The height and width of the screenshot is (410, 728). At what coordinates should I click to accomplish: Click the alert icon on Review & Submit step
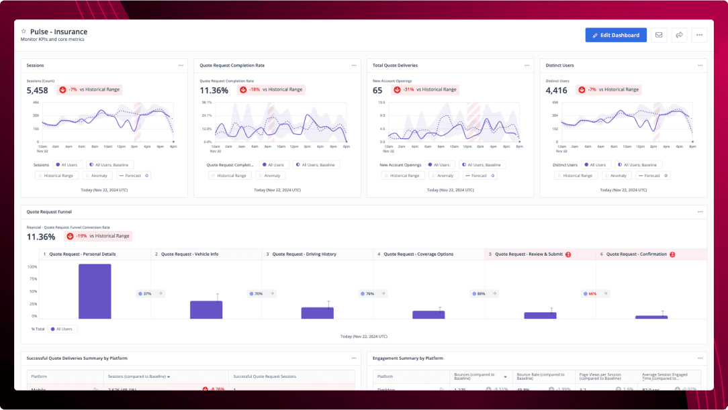[568, 254]
